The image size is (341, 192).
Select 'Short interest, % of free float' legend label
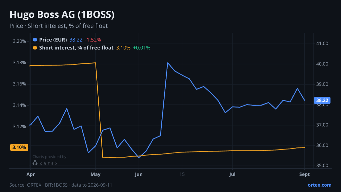(76, 48)
